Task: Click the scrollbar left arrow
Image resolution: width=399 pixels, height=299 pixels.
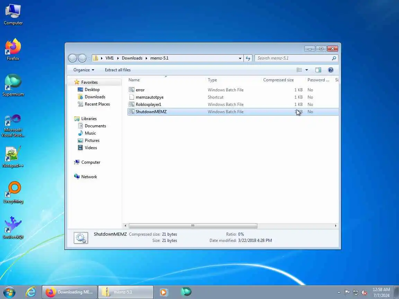Action: 125,226
